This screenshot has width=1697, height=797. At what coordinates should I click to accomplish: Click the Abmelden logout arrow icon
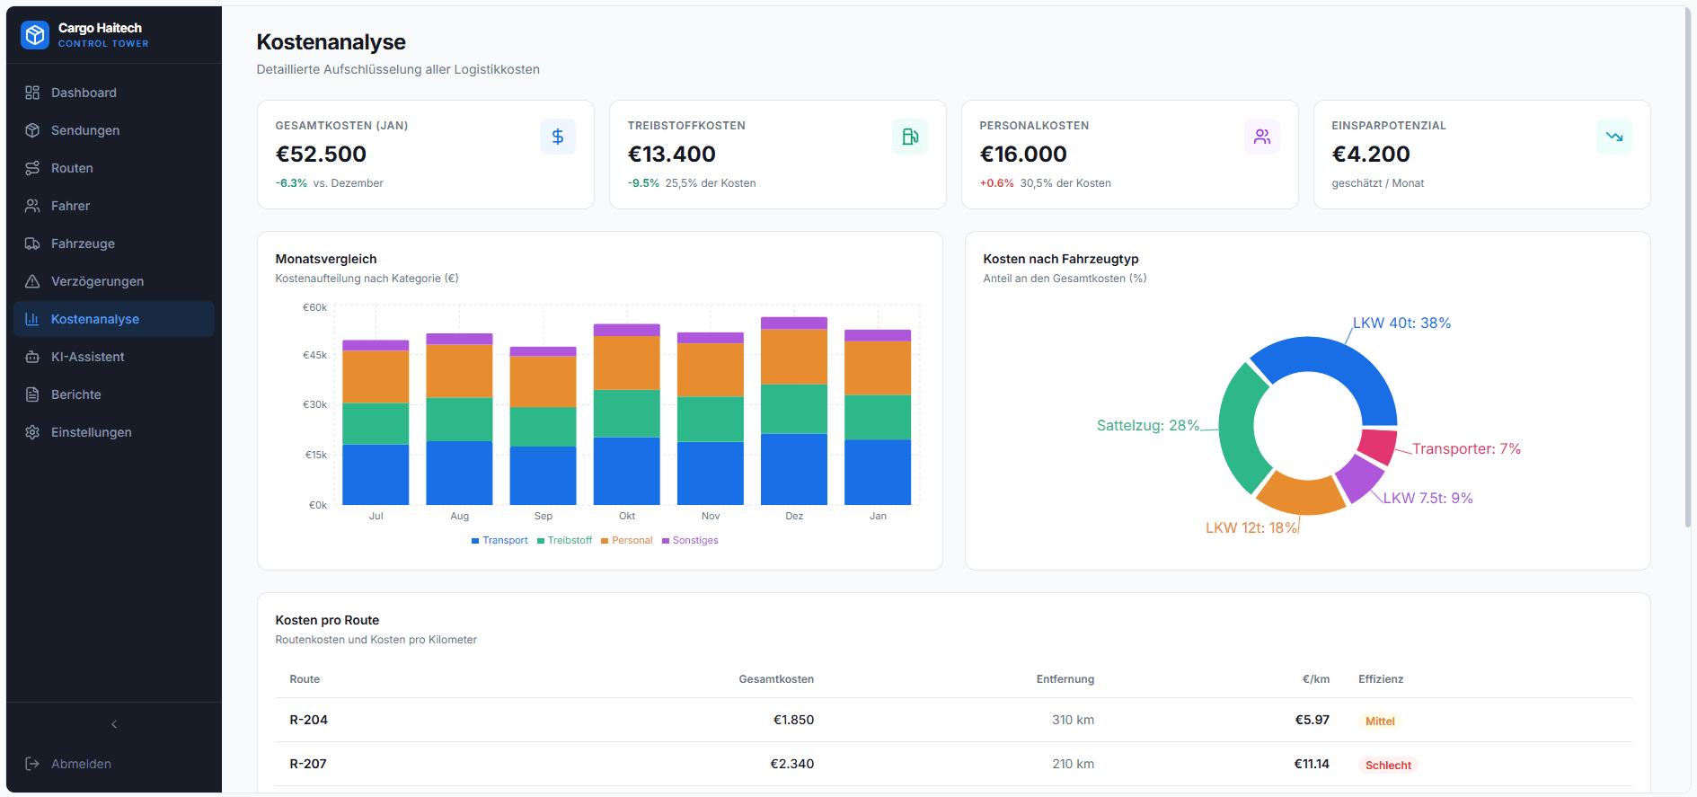click(x=32, y=764)
